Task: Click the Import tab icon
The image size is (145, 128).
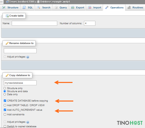Action: point(90,7)
